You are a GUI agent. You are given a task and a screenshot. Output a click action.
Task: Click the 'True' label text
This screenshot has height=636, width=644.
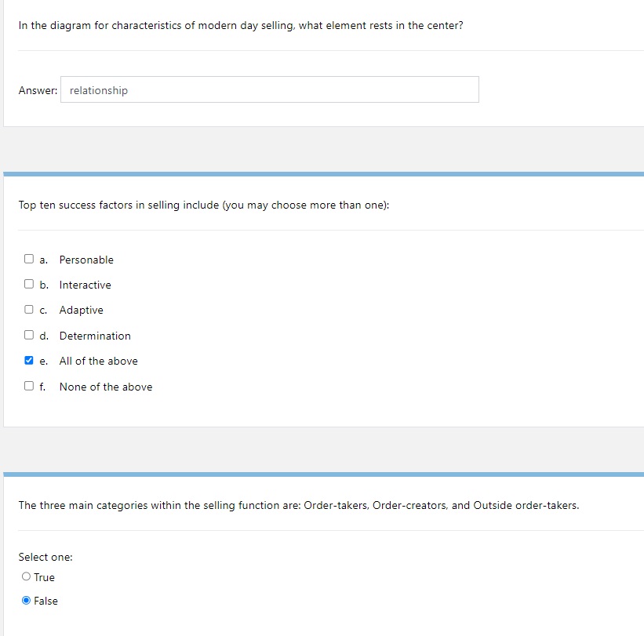pos(44,577)
